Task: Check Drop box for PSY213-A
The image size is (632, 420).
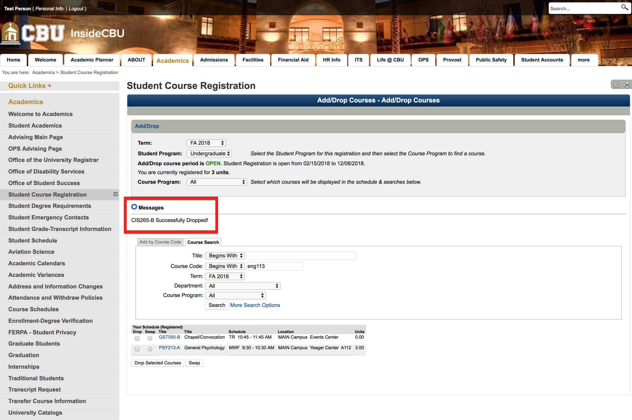Action: 137,349
